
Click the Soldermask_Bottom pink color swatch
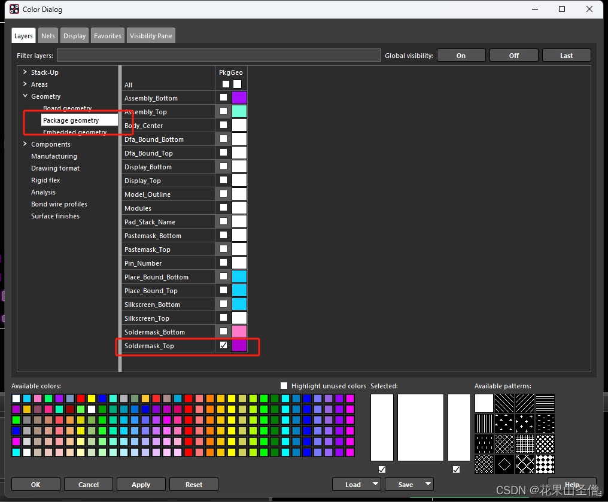tap(239, 331)
